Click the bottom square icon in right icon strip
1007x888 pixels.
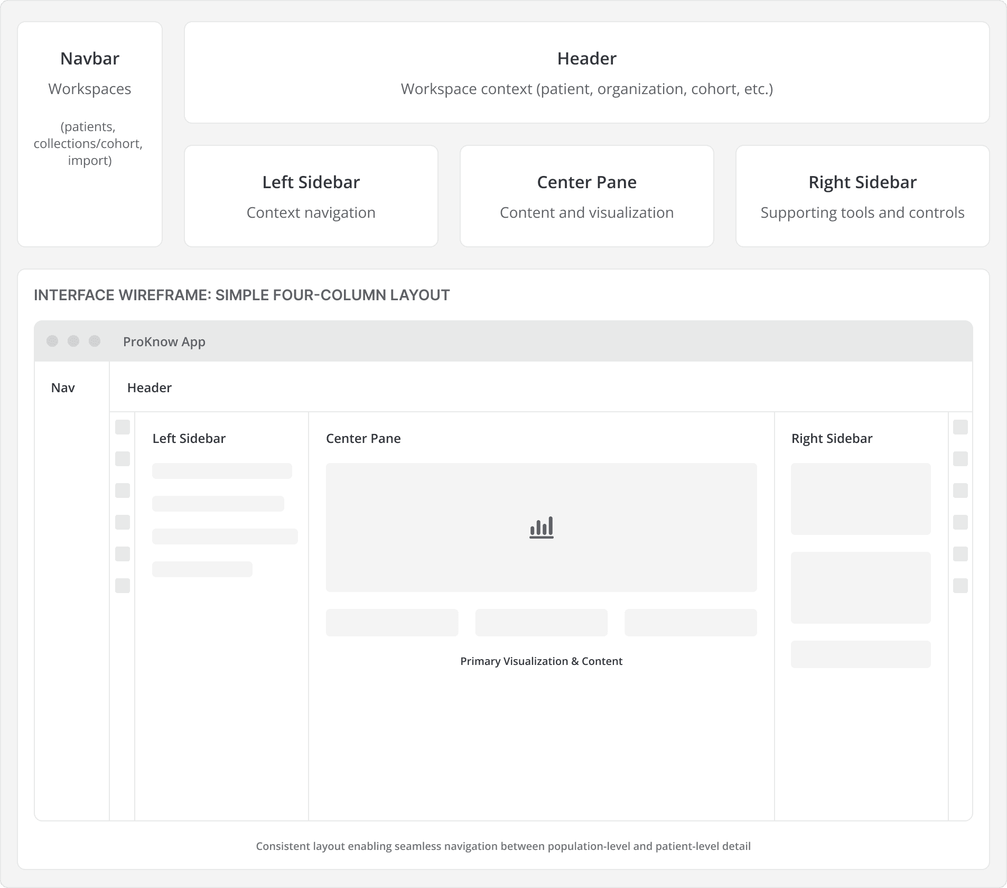[x=960, y=586]
